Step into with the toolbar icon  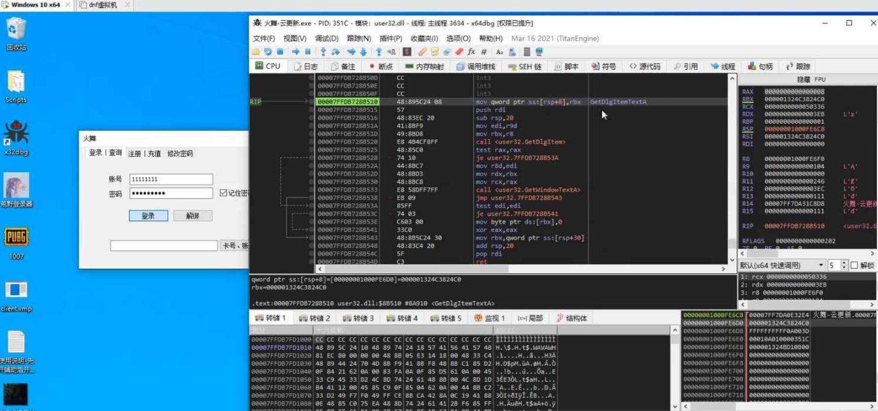tap(323, 52)
